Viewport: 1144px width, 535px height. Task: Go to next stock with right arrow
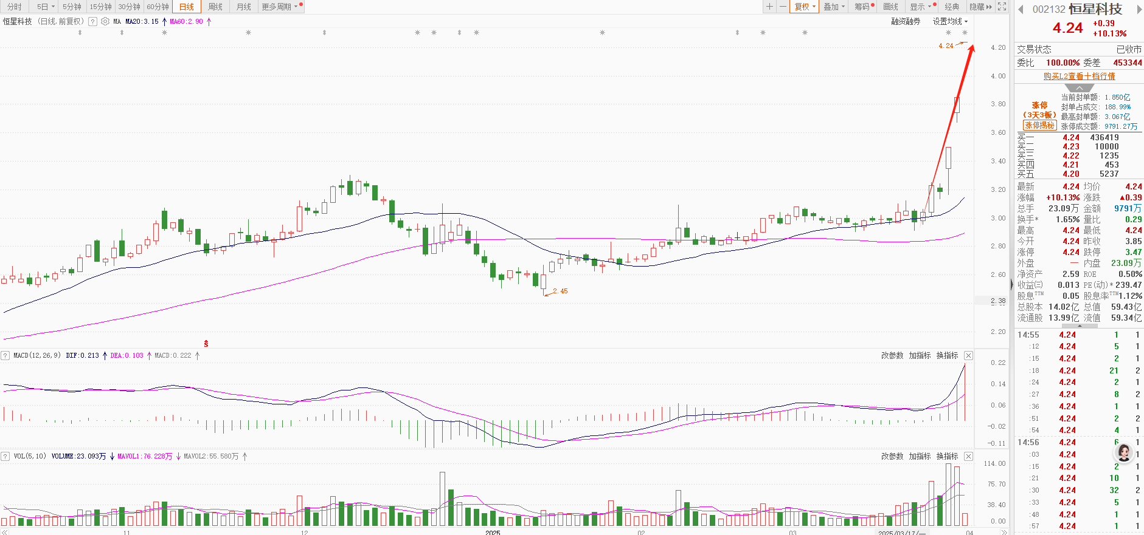(1139, 9)
